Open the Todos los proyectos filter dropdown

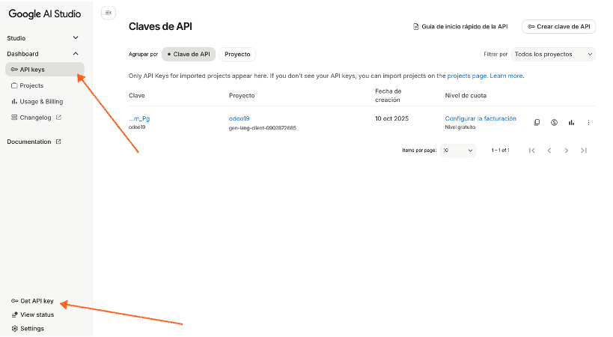pyautogui.click(x=553, y=55)
